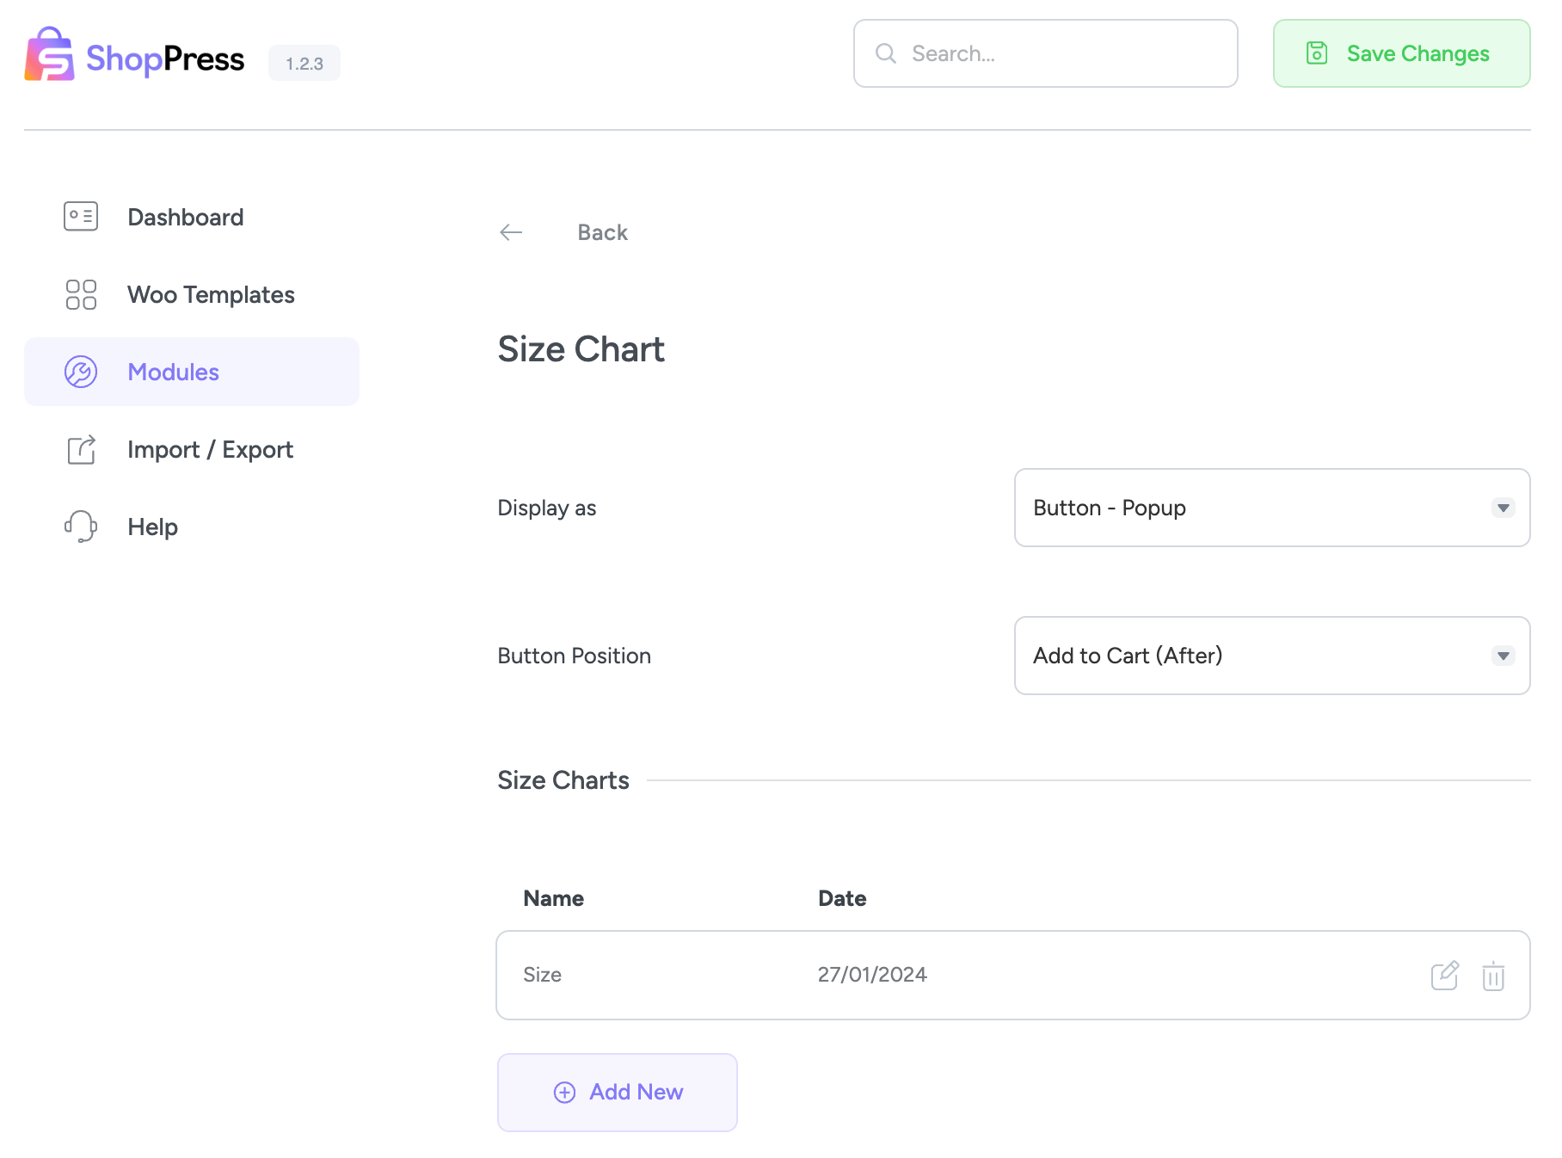
Task: Click the trash icon to delete Size chart
Action: tap(1494, 975)
